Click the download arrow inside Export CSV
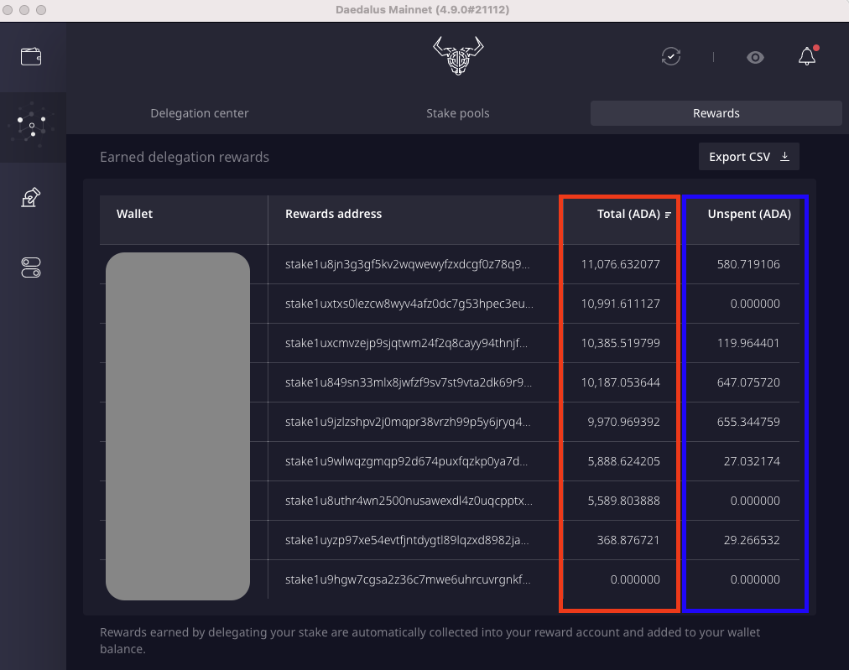Image resolution: width=849 pixels, height=670 pixels. [x=784, y=156]
